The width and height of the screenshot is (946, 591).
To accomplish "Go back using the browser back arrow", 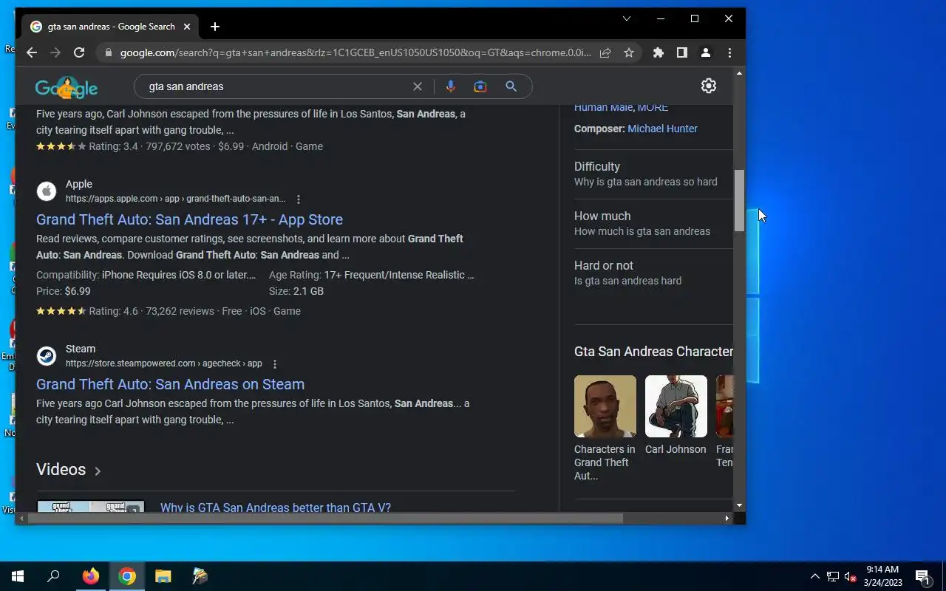I will point(31,52).
